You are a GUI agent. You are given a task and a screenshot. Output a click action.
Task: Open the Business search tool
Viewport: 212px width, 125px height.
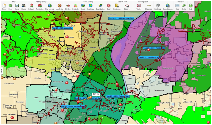(117, 7)
